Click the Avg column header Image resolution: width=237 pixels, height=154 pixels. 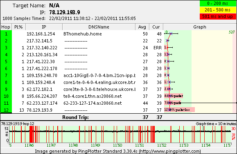coord(142,27)
